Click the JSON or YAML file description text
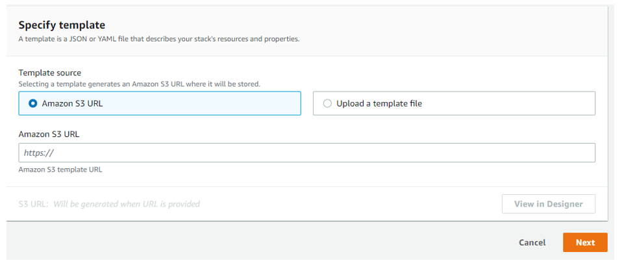Viewport: 622px width, 267px height. point(159,39)
